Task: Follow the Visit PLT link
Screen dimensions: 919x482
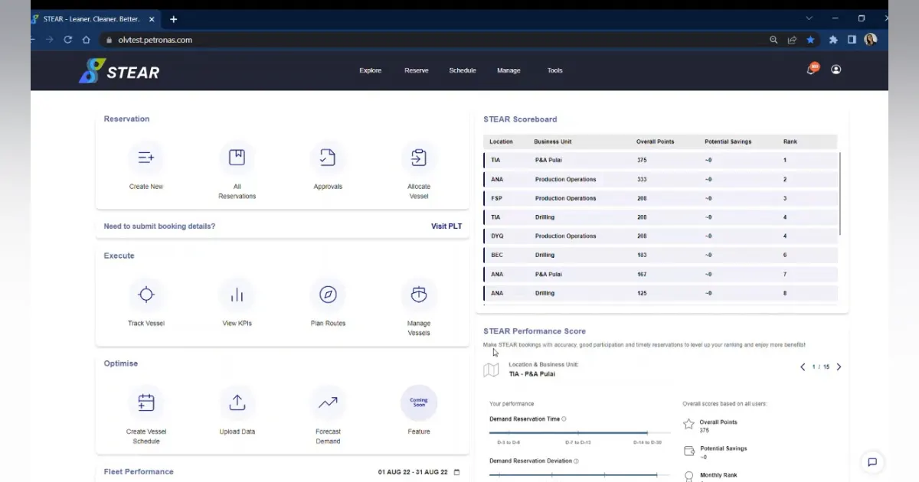Action: tap(446, 226)
